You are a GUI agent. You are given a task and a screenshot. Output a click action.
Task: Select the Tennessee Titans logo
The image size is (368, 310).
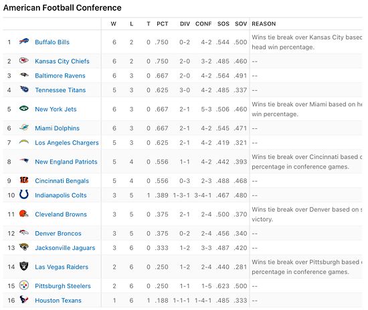click(24, 90)
